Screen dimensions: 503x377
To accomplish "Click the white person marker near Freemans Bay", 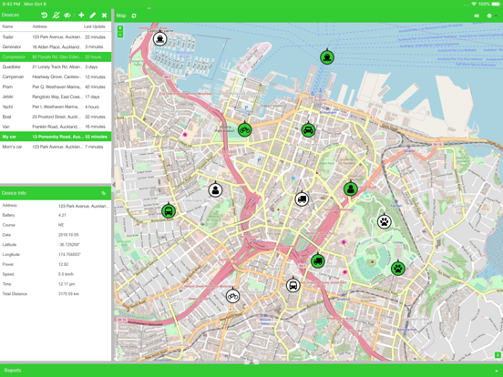I will coord(215,189).
